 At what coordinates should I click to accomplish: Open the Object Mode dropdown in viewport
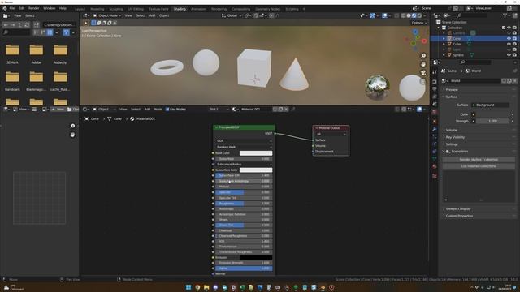click(108, 15)
